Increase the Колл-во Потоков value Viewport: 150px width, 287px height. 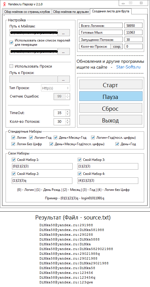point(68,120)
